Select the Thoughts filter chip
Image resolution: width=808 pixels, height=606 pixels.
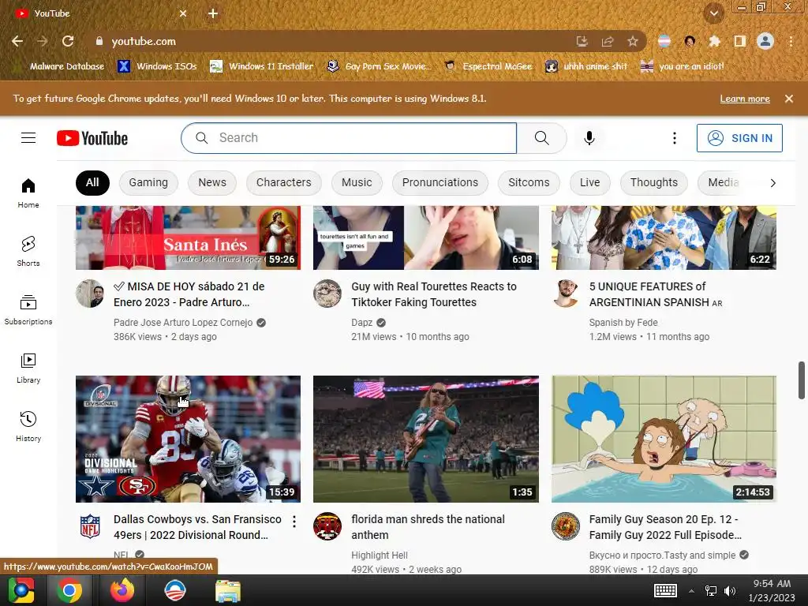click(x=654, y=183)
